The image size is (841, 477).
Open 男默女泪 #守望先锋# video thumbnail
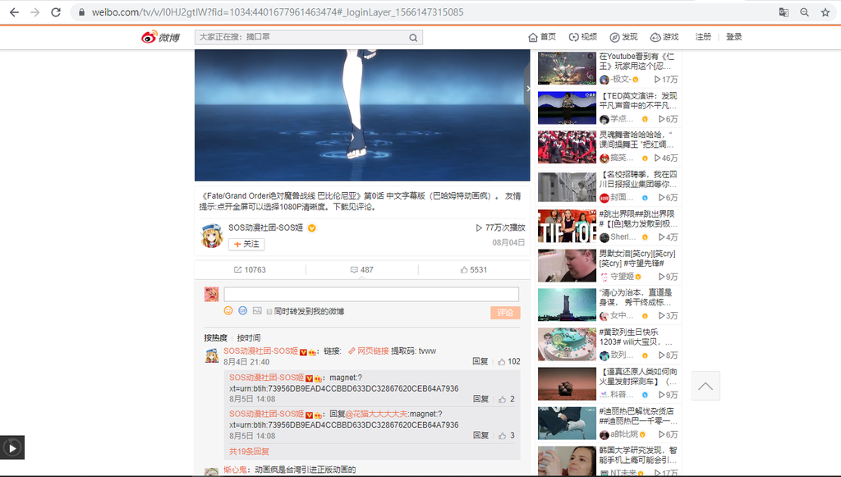pos(567,265)
